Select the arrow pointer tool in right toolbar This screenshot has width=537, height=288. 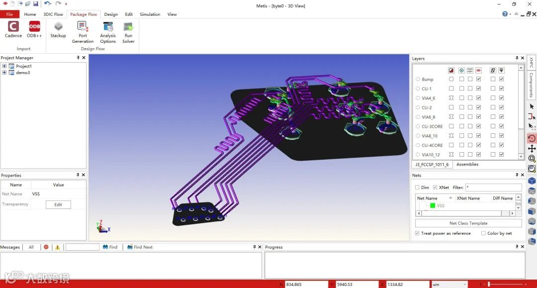click(532, 106)
